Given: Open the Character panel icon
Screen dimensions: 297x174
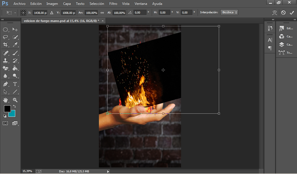Looking at the screenshot, I should [x=270, y=40].
